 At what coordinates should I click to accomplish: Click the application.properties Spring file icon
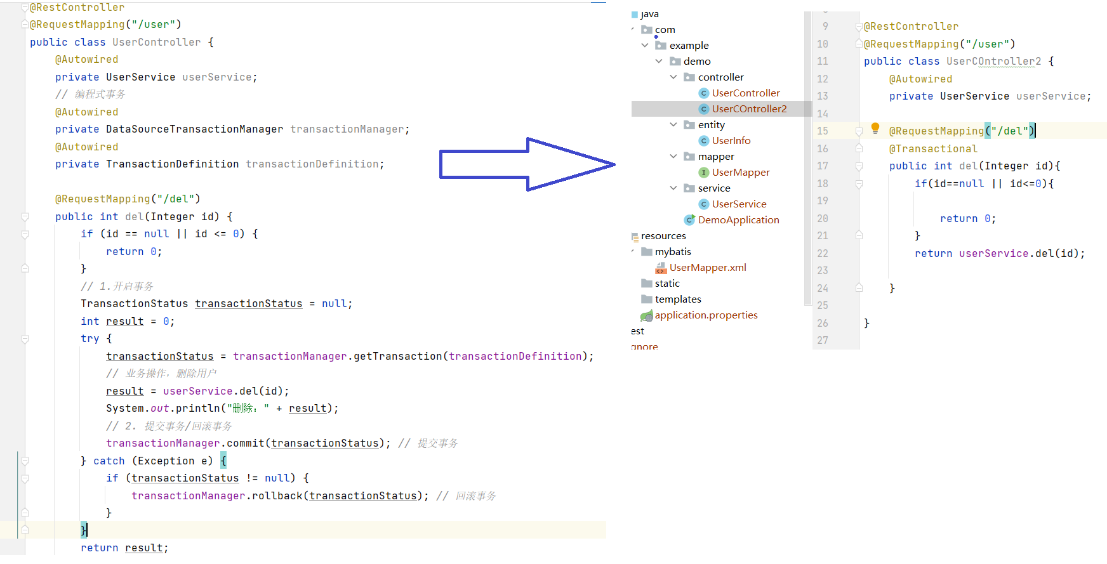coord(647,315)
